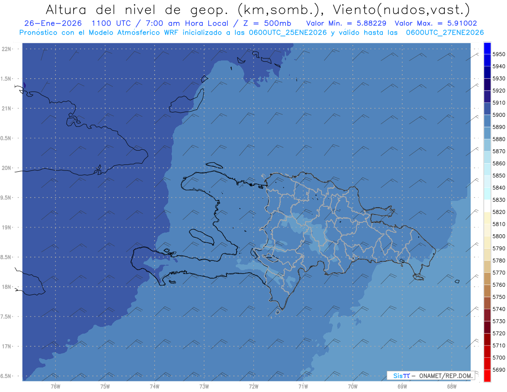The image size is (507, 392).
Task: Click the '7:00 am Hora Local' text
Action: coord(187,23)
